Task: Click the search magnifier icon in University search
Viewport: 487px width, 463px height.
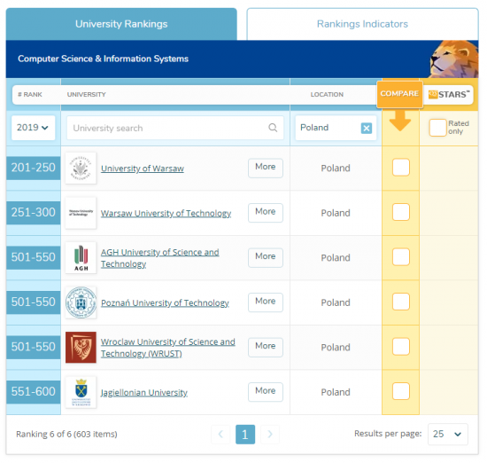Action: (273, 128)
